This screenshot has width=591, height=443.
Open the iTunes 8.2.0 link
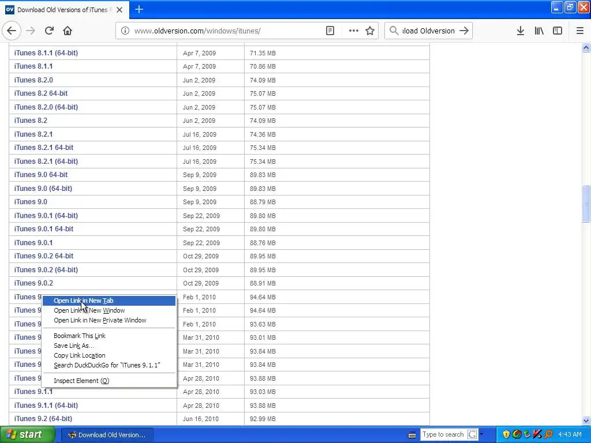pyautogui.click(x=33, y=80)
